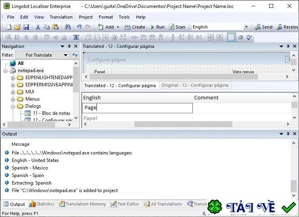Switch to the All Translations tab

click(x=163, y=204)
